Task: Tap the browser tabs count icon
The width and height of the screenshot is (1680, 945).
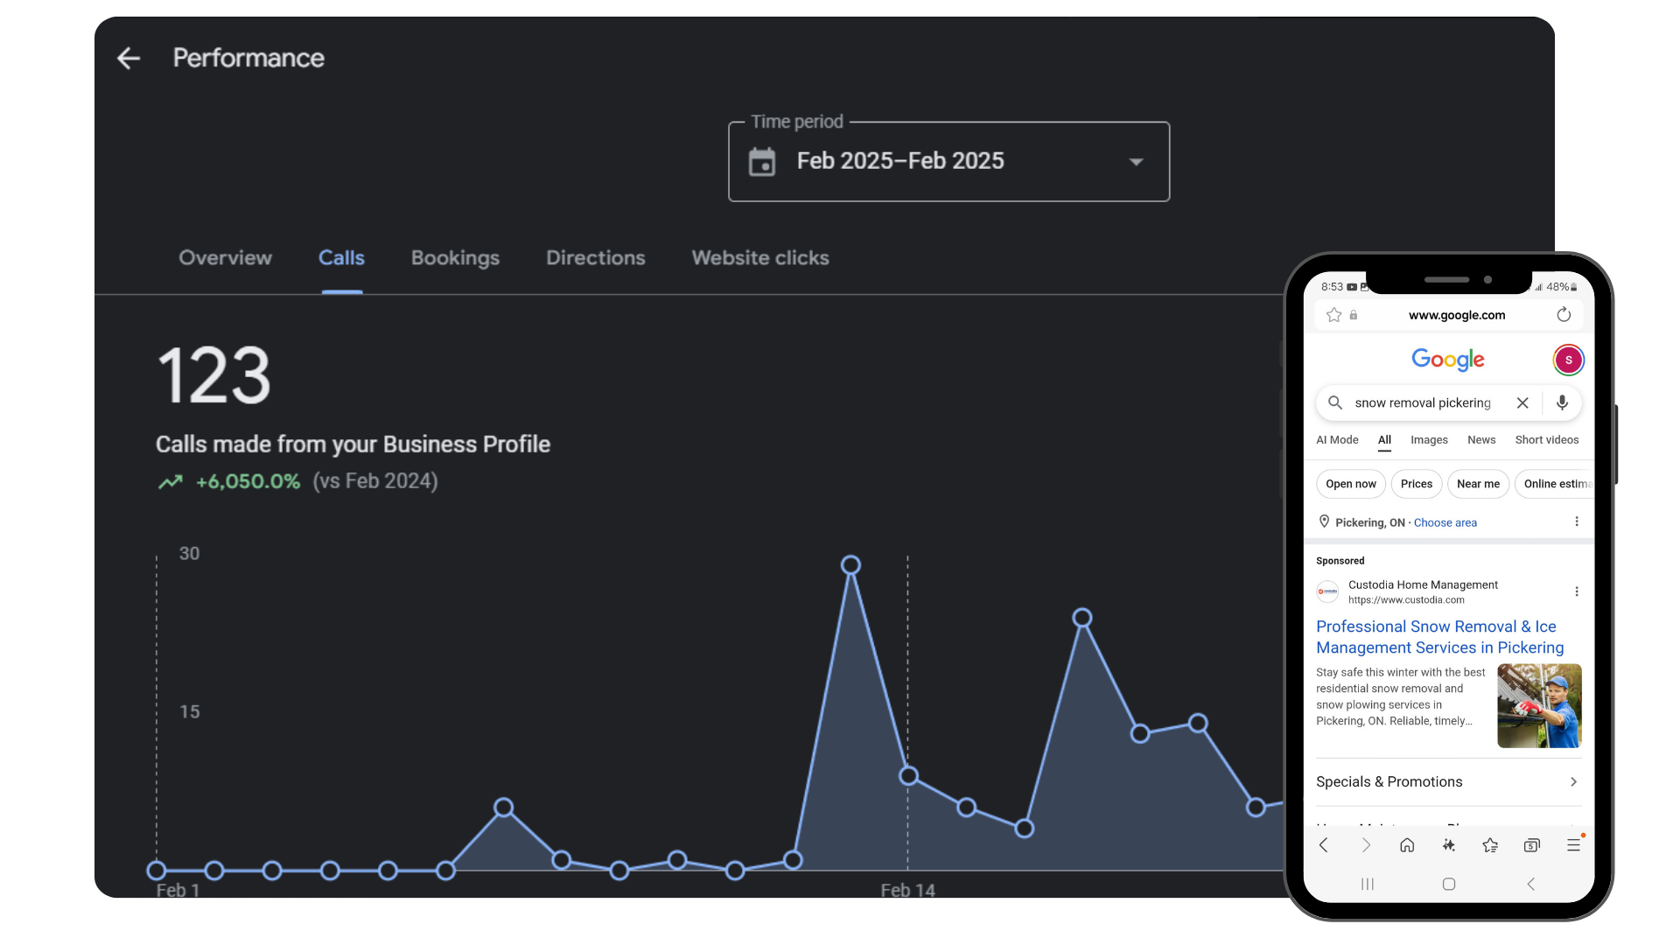Action: pos(1531,845)
